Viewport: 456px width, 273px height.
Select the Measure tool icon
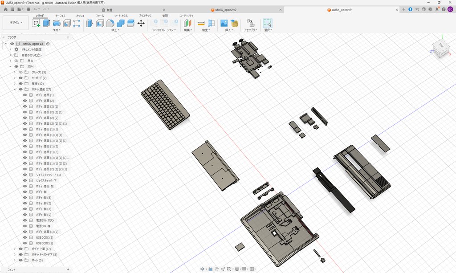point(201,23)
